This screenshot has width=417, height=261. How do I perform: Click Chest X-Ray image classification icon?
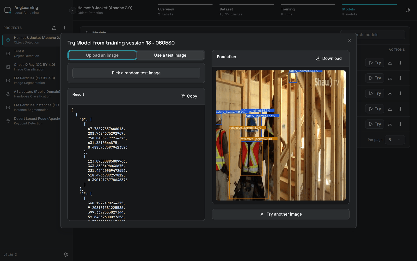coord(8,67)
